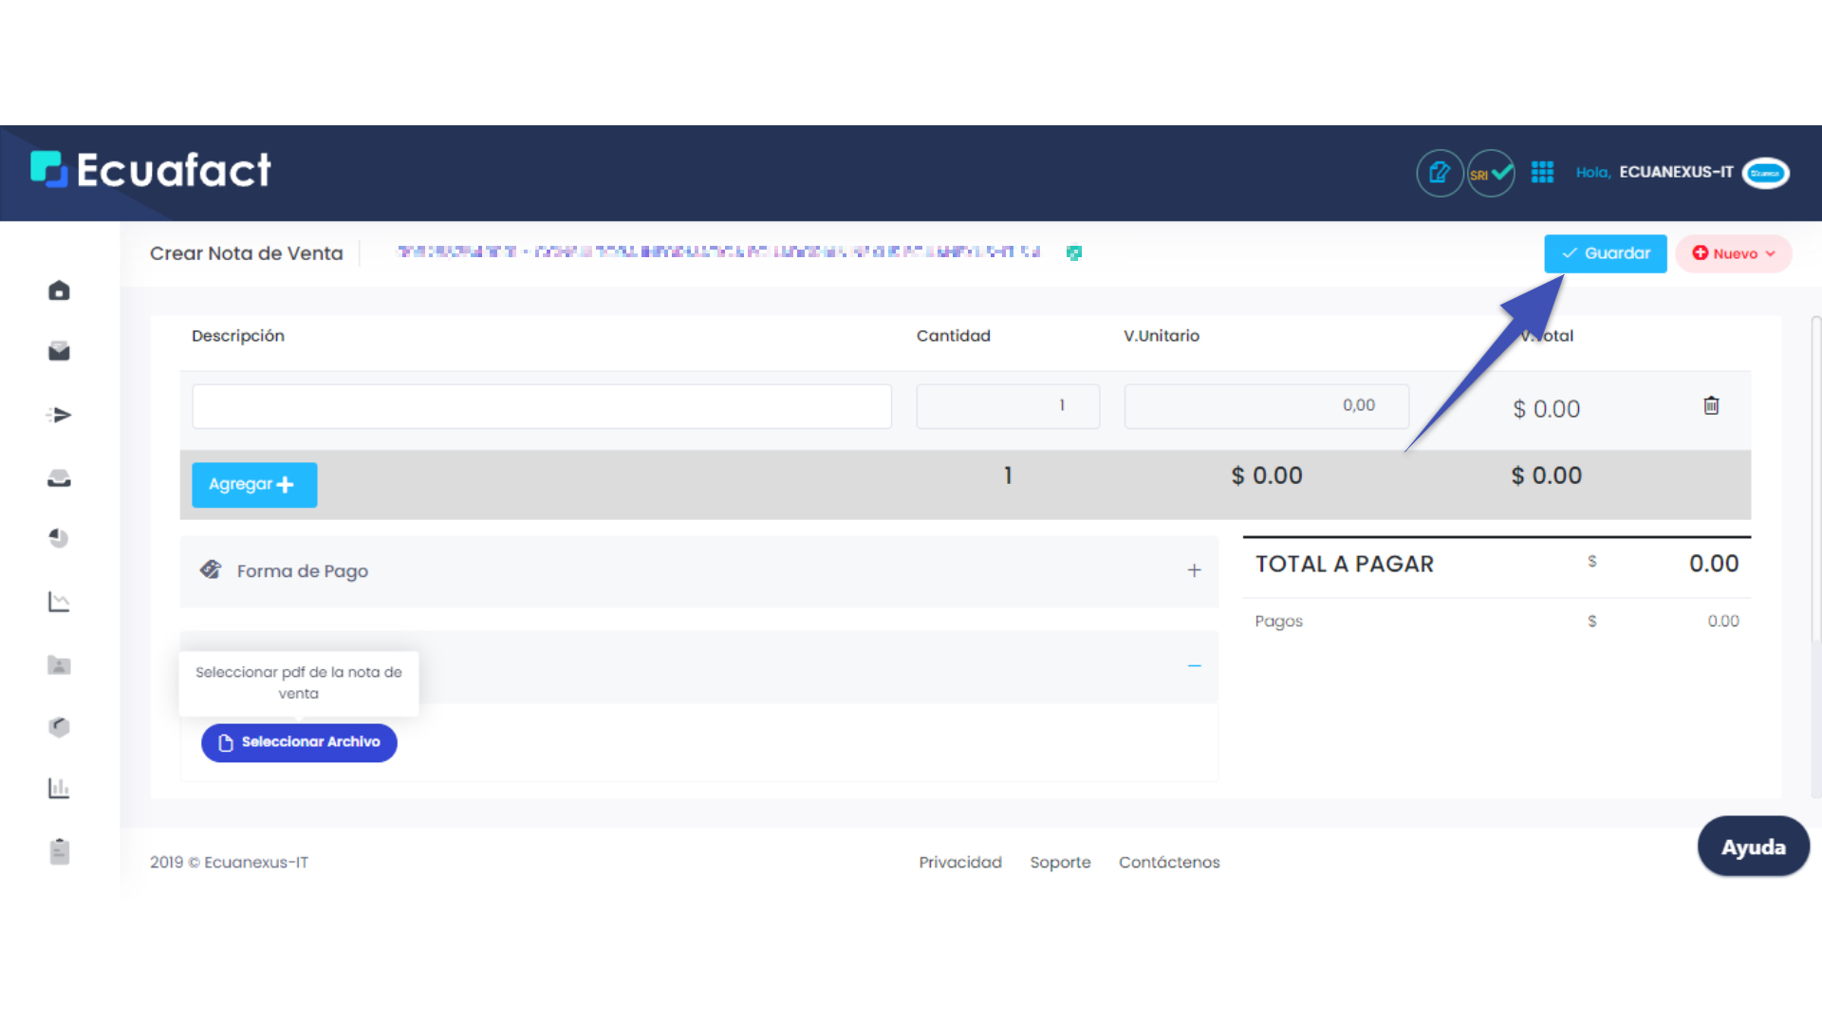The width and height of the screenshot is (1822, 1025).
Task: Click the pie chart sidebar icon
Action: 59,538
